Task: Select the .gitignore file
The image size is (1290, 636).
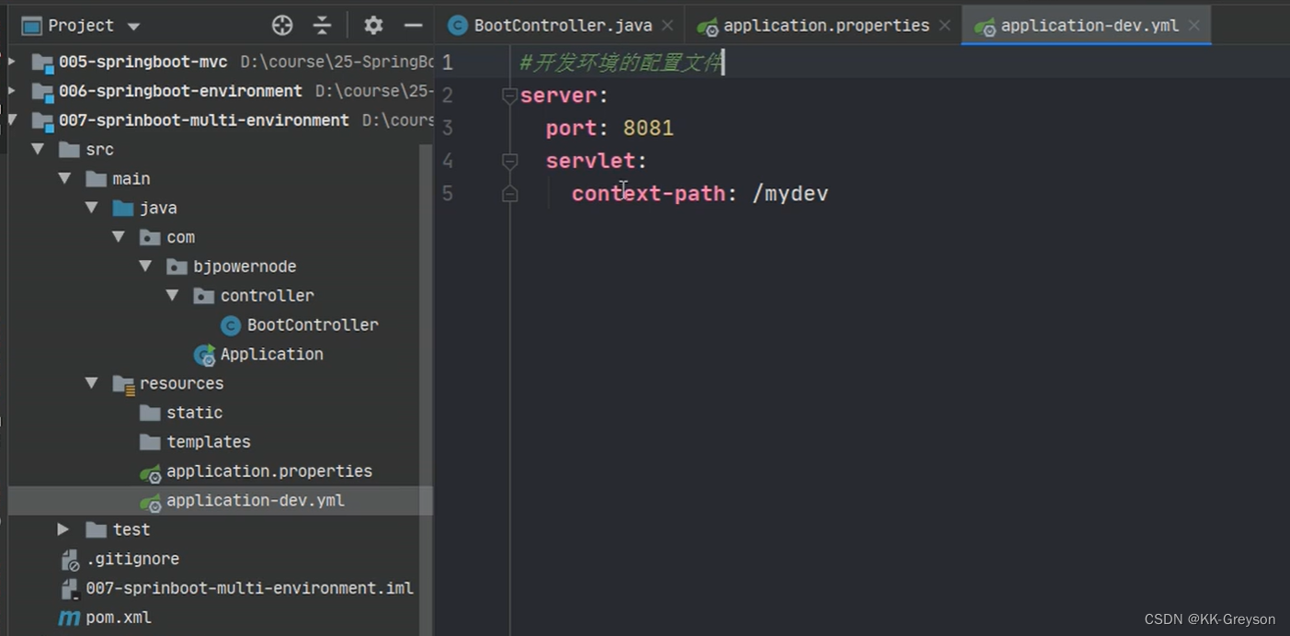Action: [132, 559]
